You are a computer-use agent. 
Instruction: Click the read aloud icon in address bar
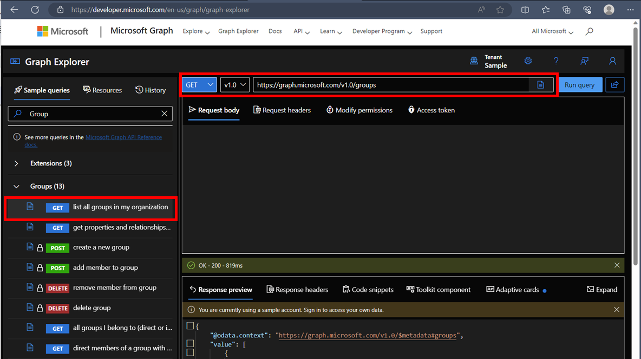point(481,10)
